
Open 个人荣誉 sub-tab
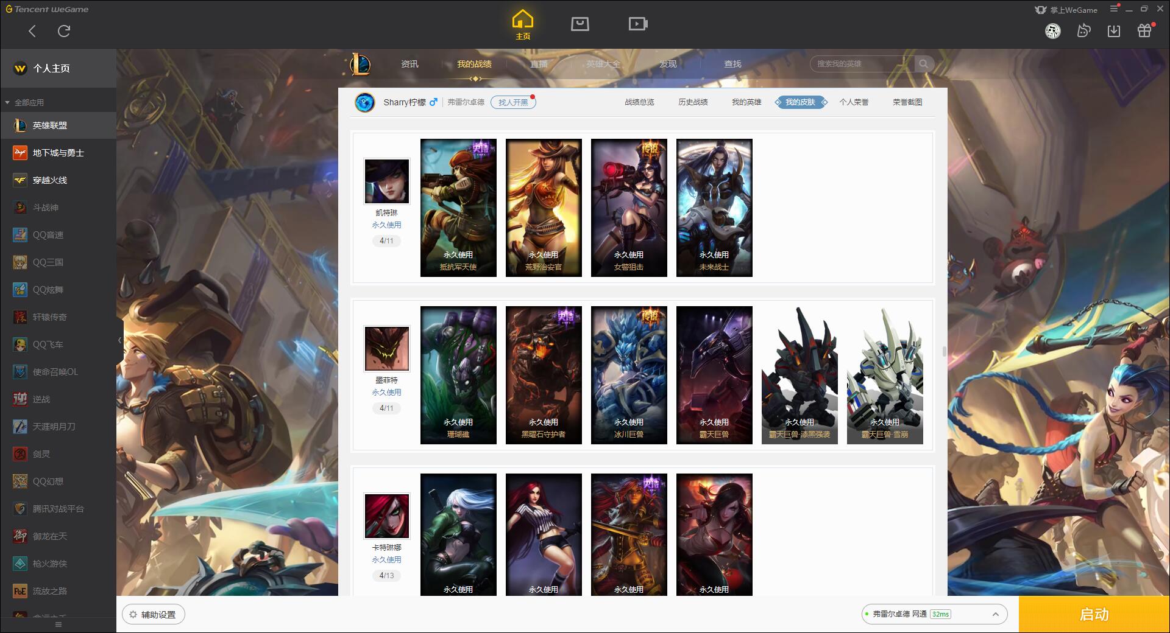coord(854,102)
